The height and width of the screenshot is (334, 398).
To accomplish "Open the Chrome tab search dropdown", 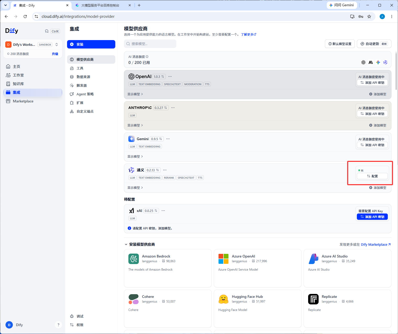I will (x=5, y=5).
